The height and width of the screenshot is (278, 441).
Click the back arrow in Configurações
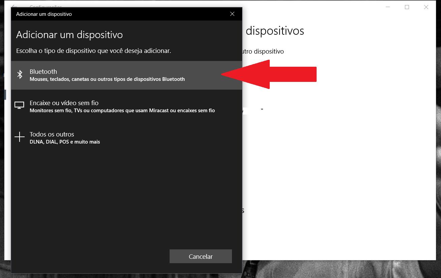(14, 6)
